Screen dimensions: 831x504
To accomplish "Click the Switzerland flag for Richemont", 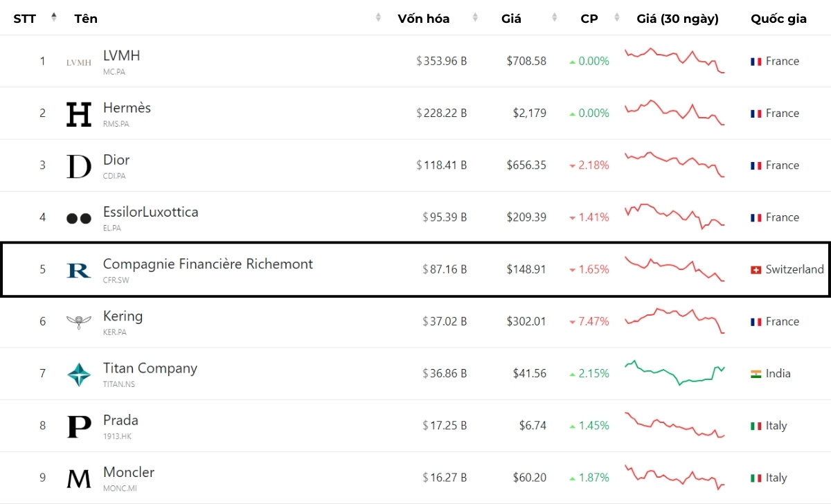I will pos(755,269).
